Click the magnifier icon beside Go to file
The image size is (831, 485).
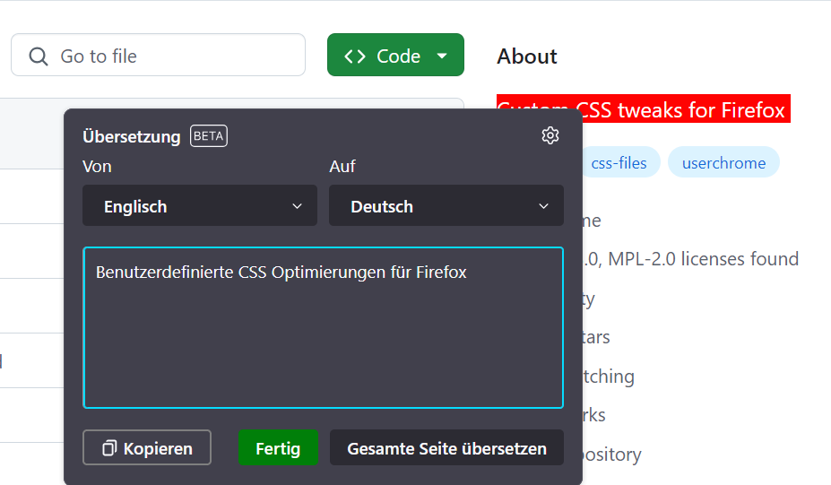pyautogui.click(x=39, y=56)
